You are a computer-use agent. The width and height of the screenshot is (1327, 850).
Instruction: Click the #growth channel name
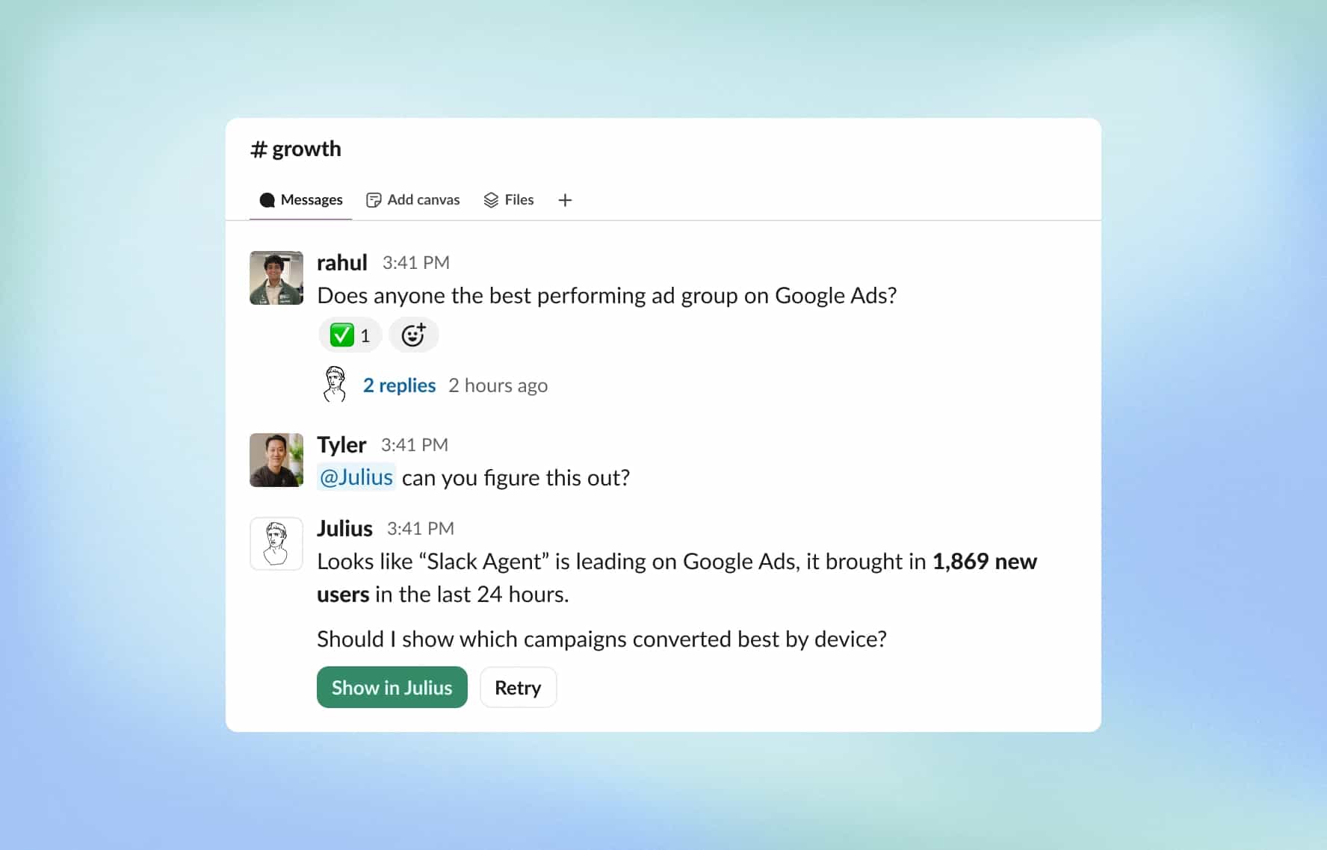click(x=296, y=149)
